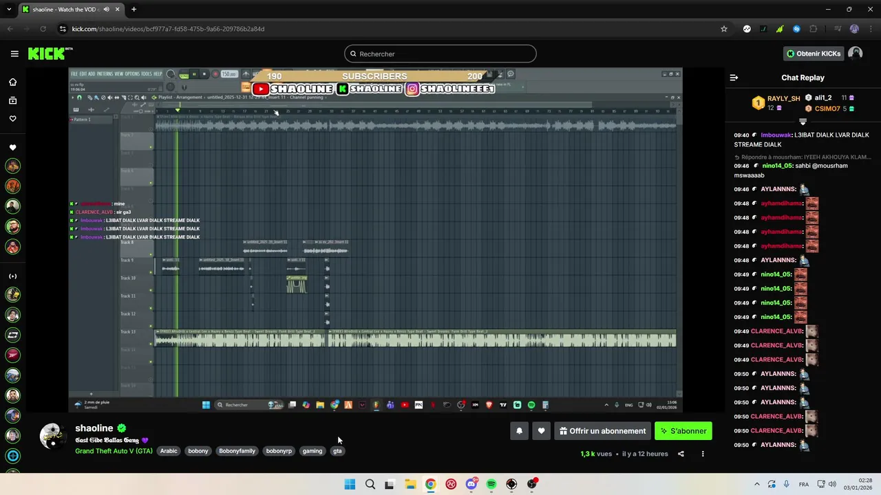The width and height of the screenshot is (881, 495).
Task: Open shaoline channel name link
Action: [94, 428]
